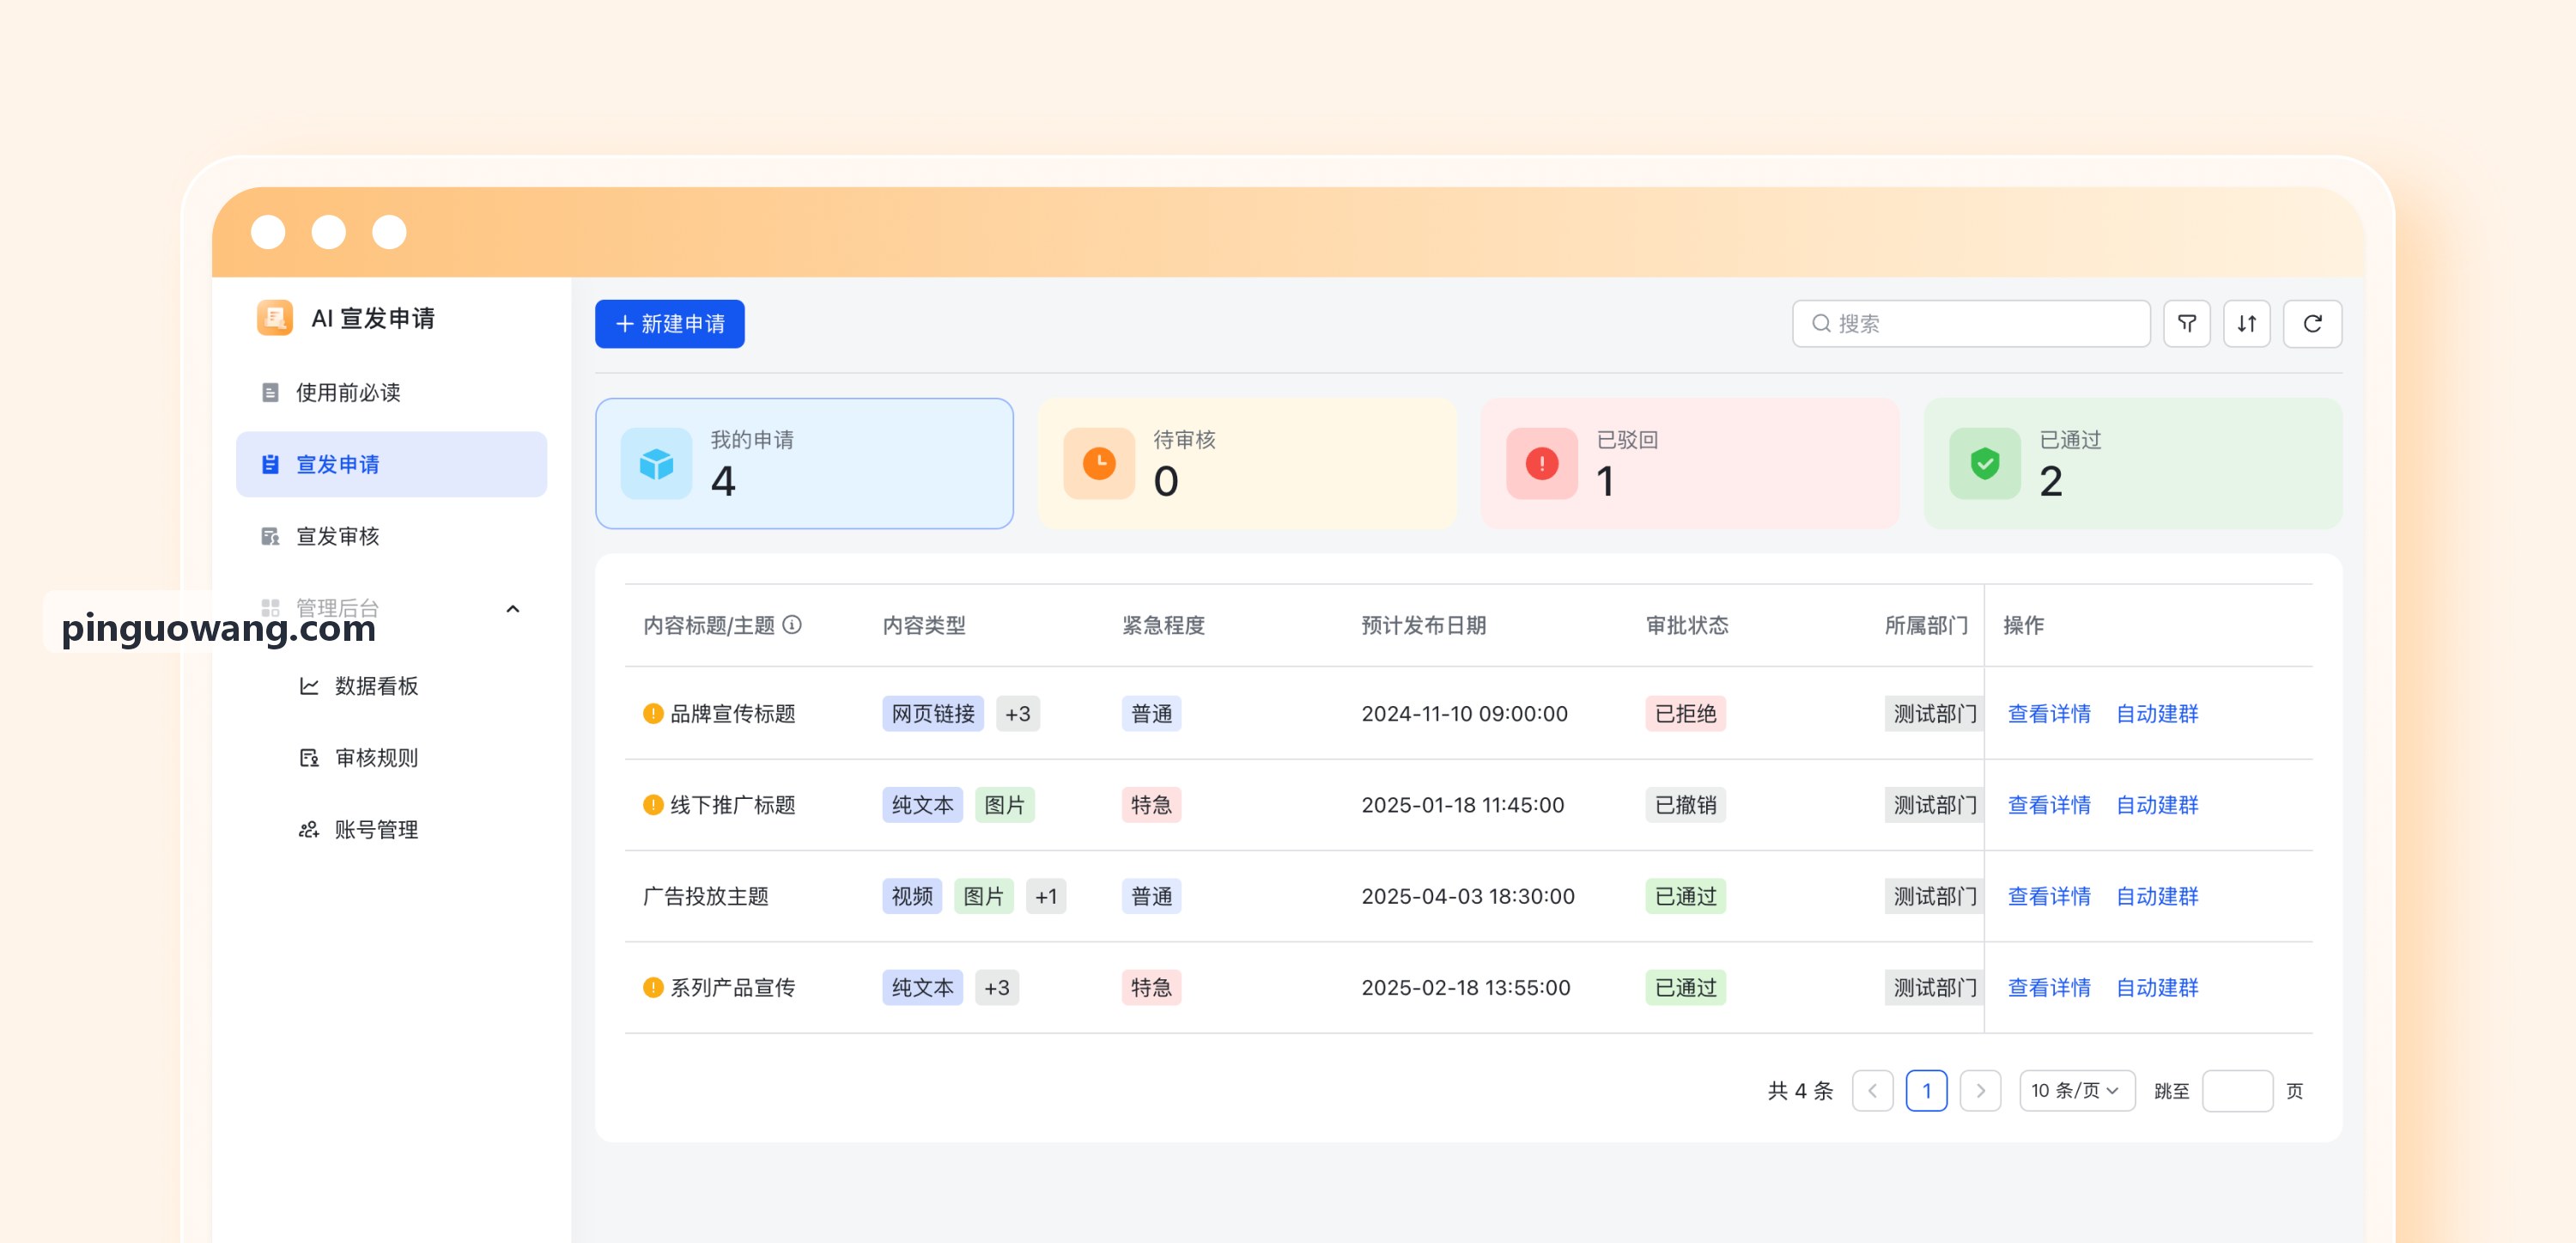Click the red alert icon in 已驳回
The height and width of the screenshot is (1243, 2576).
(x=1542, y=463)
